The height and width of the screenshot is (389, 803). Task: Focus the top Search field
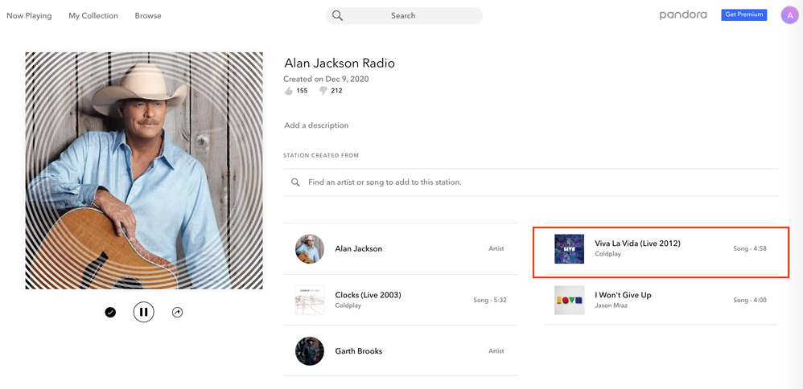(410, 15)
